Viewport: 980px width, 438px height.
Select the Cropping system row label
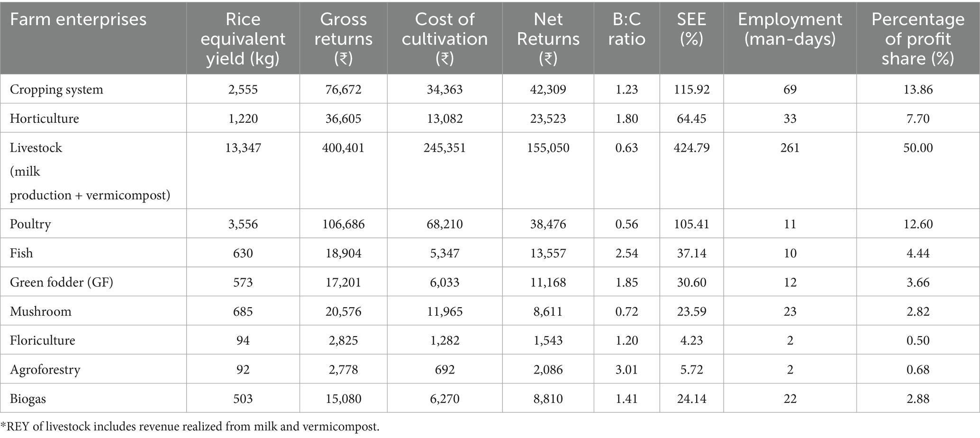(x=56, y=90)
